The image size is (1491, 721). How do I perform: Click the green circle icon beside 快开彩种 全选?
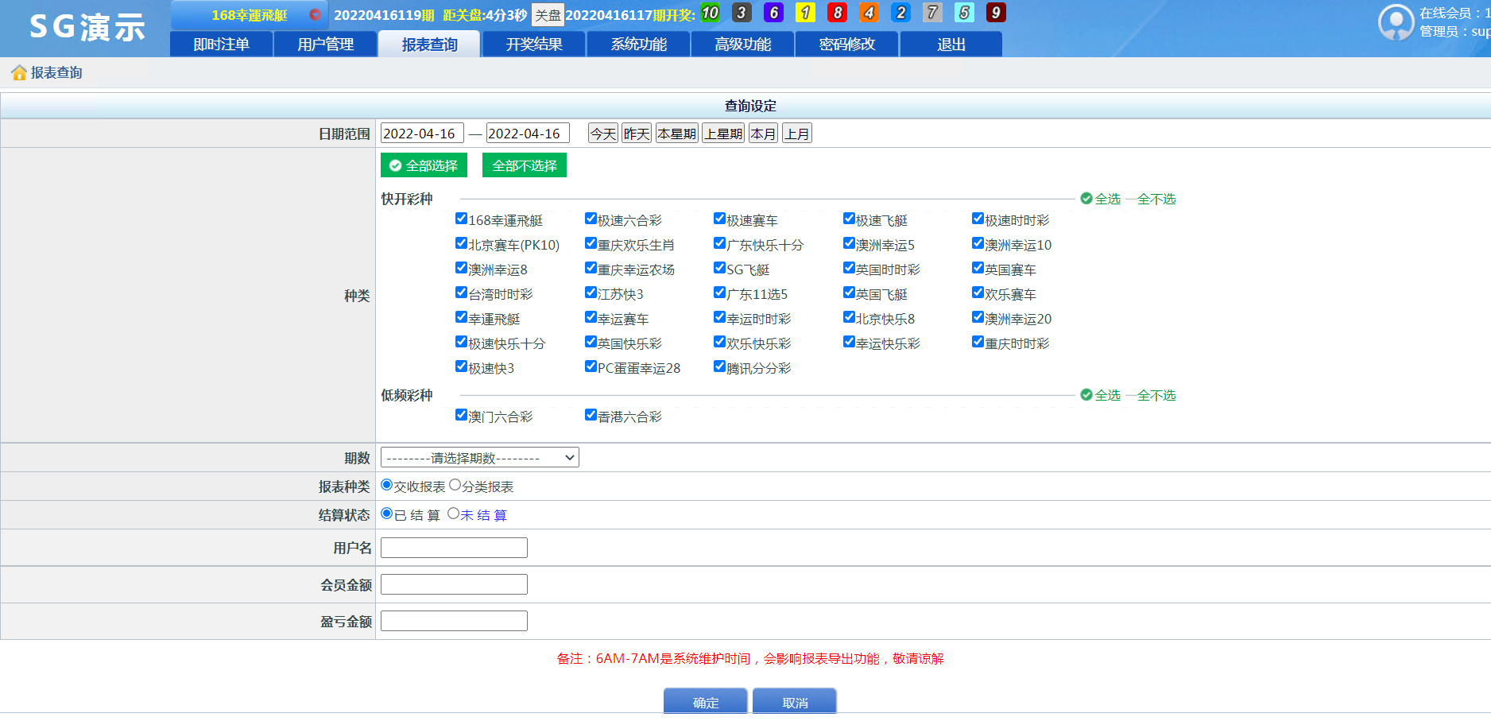pos(1086,199)
